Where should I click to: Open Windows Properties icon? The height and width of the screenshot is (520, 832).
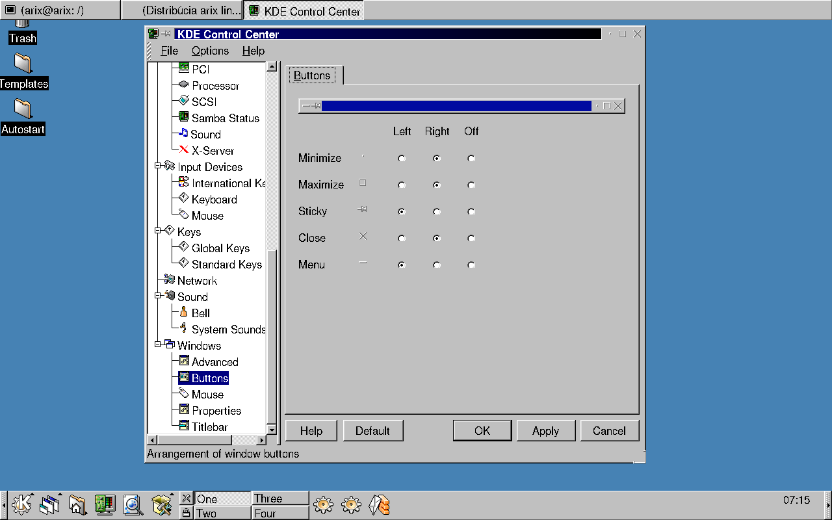tap(184, 409)
